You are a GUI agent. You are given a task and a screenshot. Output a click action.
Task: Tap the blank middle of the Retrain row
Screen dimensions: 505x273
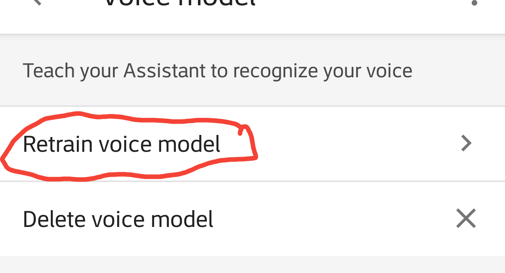tap(351, 144)
